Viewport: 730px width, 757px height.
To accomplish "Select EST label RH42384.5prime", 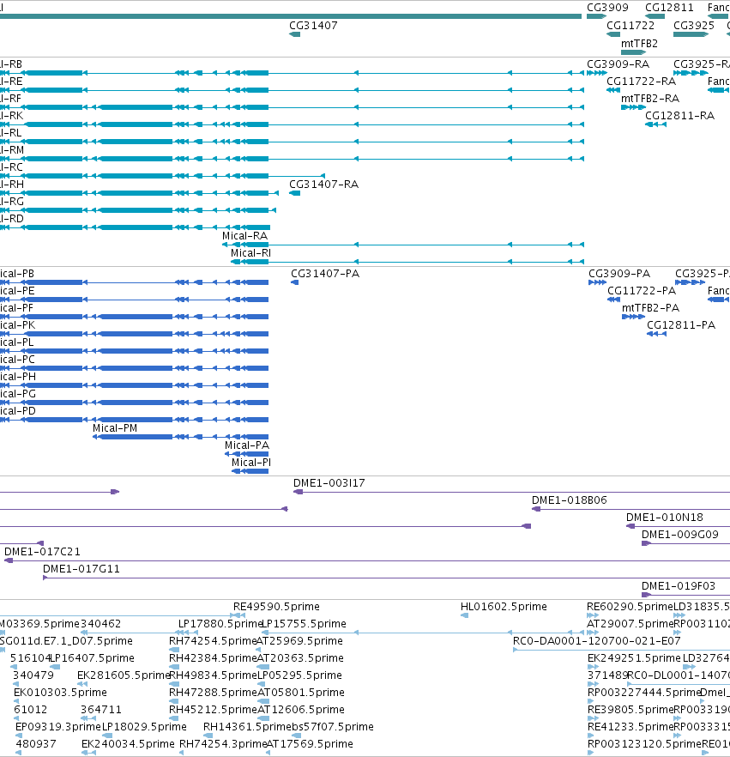I will [213, 658].
